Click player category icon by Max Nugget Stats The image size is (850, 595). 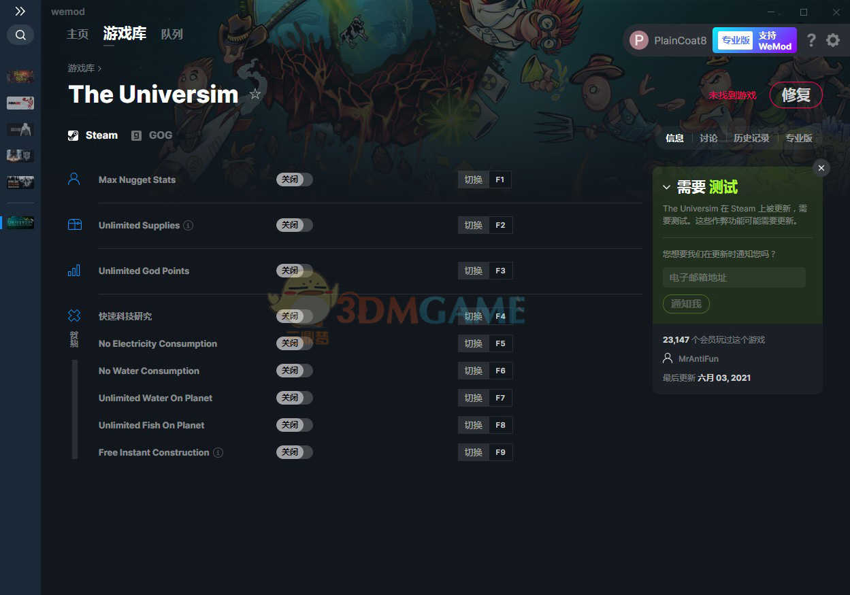[74, 179]
